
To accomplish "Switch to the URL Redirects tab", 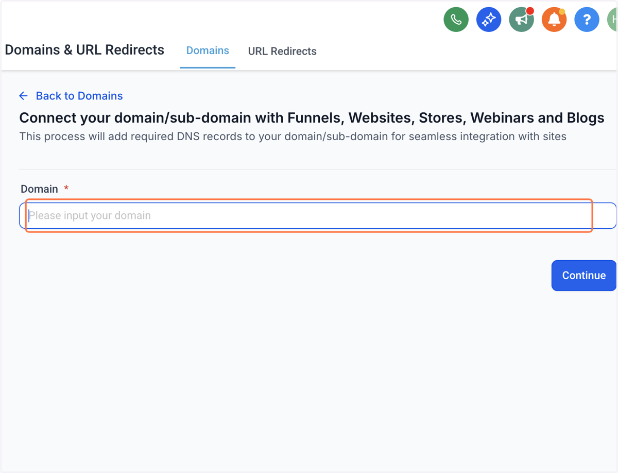I will pos(282,51).
